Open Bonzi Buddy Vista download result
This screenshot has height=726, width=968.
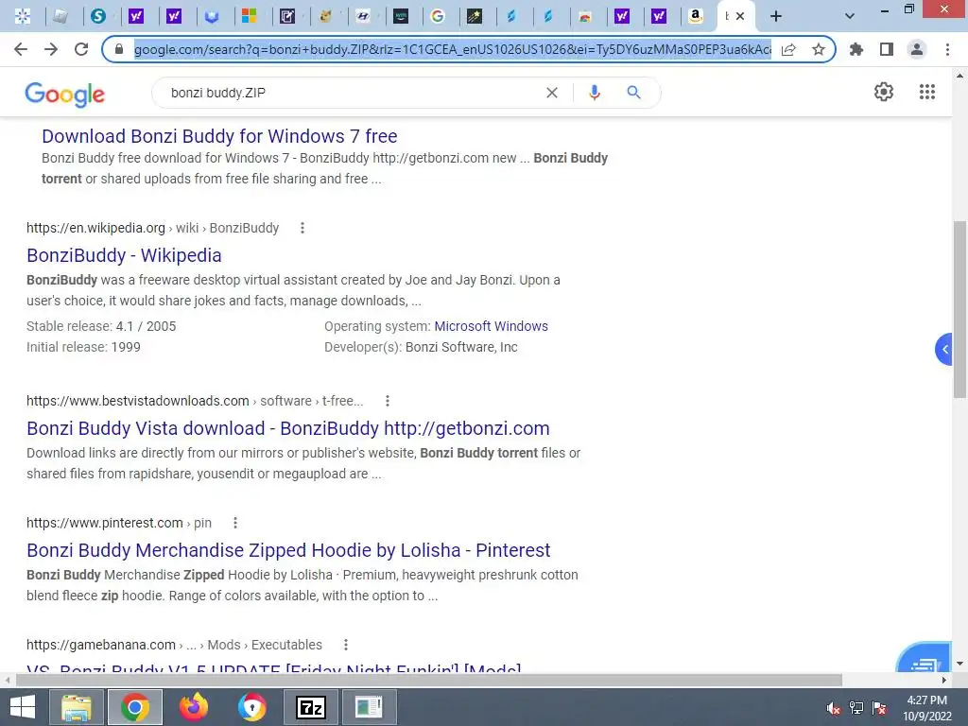click(287, 428)
